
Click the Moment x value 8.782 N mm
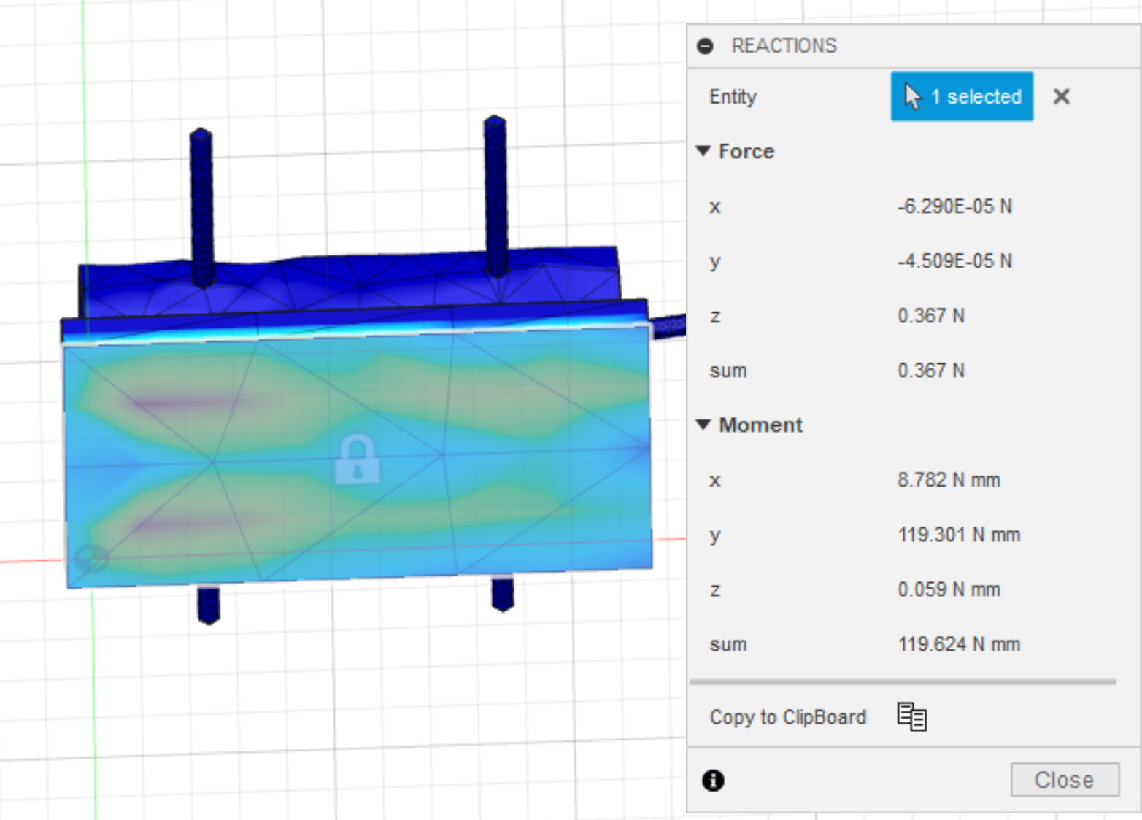click(949, 480)
